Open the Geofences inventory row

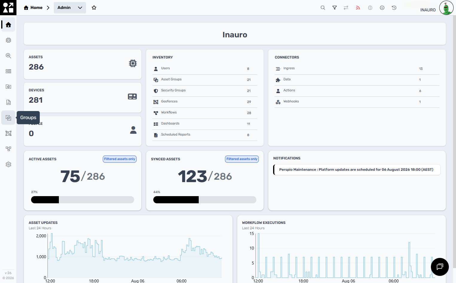coord(205,102)
